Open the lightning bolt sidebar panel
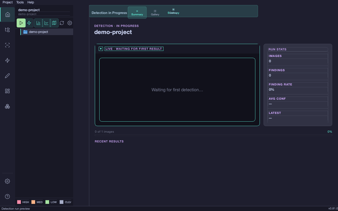 pos(7,60)
